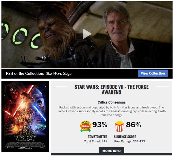Select the 86% audience score

point(133,125)
